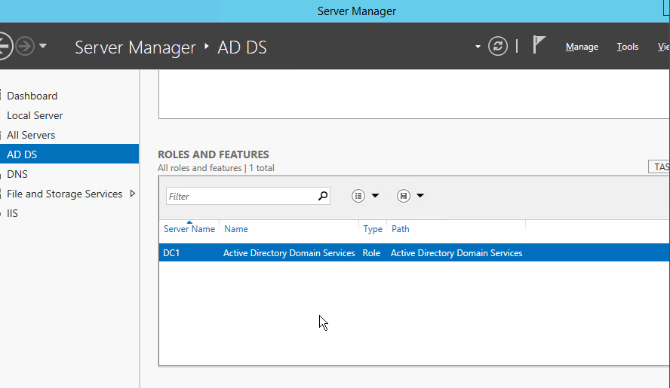Open the View menu
The height and width of the screenshot is (388, 670).
tap(664, 47)
